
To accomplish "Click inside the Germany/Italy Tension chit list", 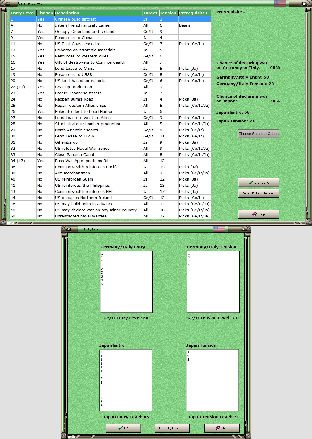I will coord(213,282).
